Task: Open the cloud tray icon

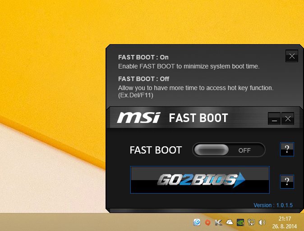Action: (230, 222)
